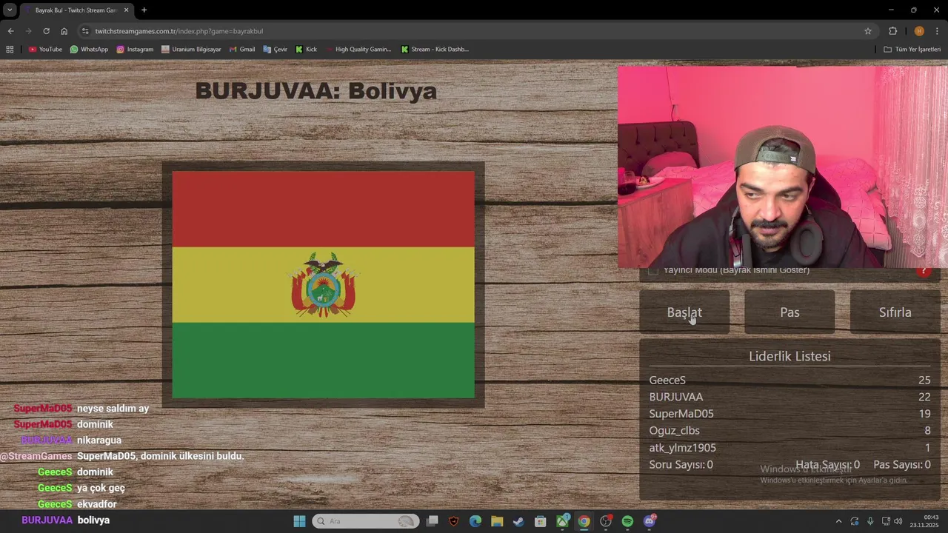The height and width of the screenshot is (533, 948).
Task: Switch to Chrome on the taskbar
Action: tap(584, 521)
